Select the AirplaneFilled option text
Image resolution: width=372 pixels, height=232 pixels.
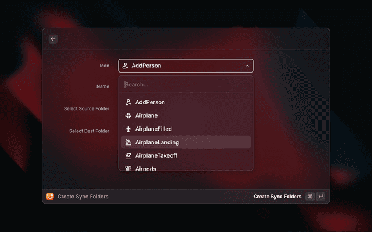pyautogui.click(x=153, y=129)
